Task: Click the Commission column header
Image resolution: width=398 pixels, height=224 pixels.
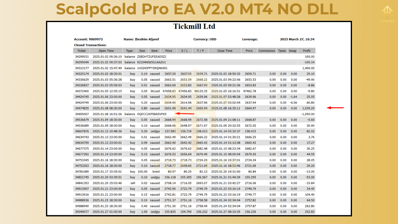Action: 267,50
